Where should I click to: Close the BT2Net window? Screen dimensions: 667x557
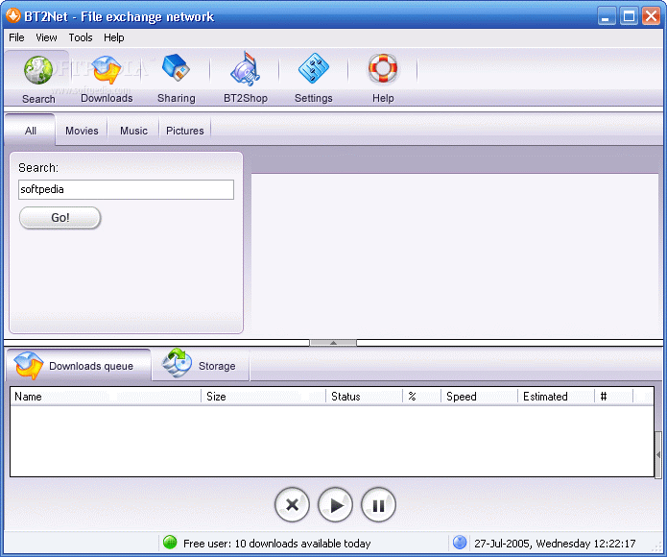pos(651,16)
